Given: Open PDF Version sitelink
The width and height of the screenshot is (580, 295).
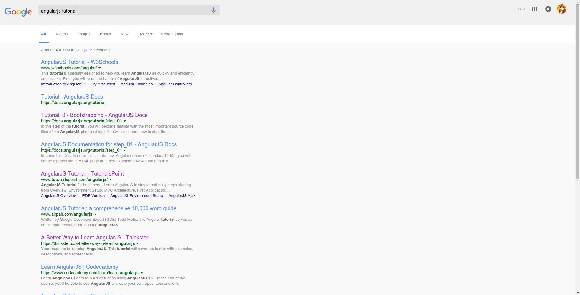Looking at the screenshot, I should (x=93, y=196).
